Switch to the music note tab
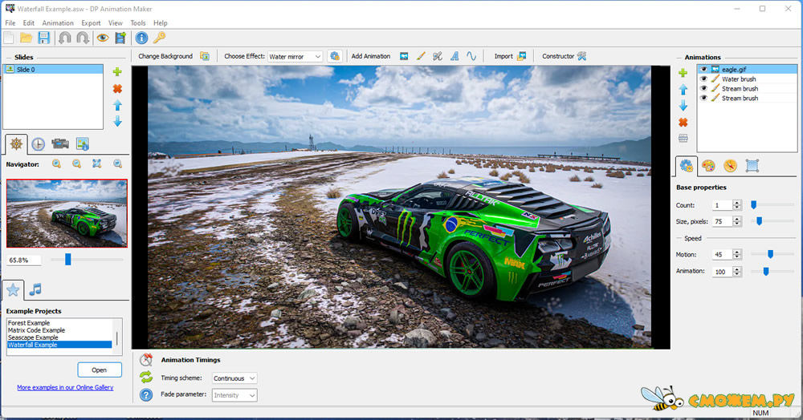Image resolution: width=803 pixels, height=420 pixels. point(35,289)
